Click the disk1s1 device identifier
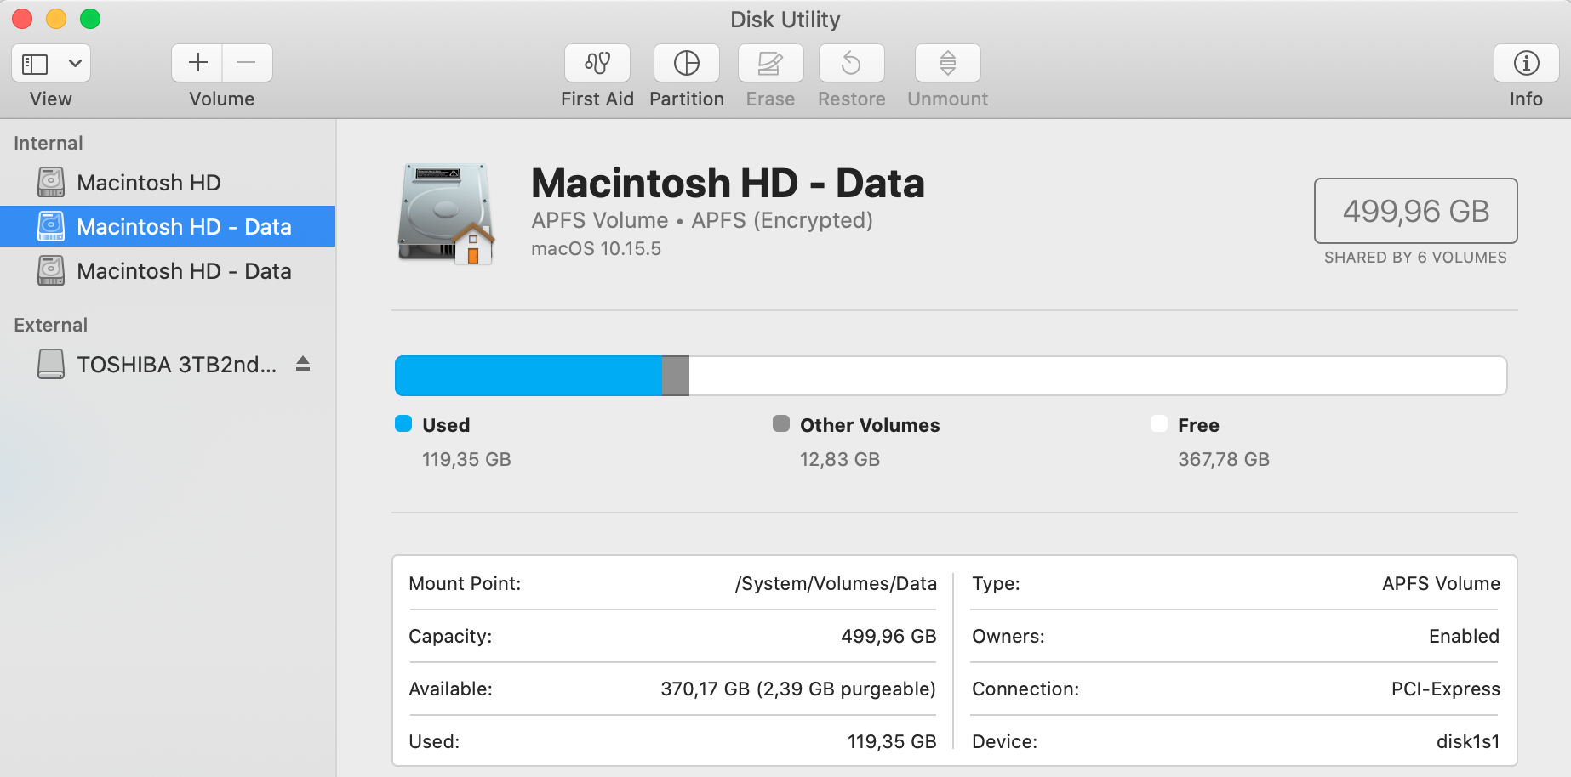1571x777 pixels. pyautogui.click(x=1468, y=742)
